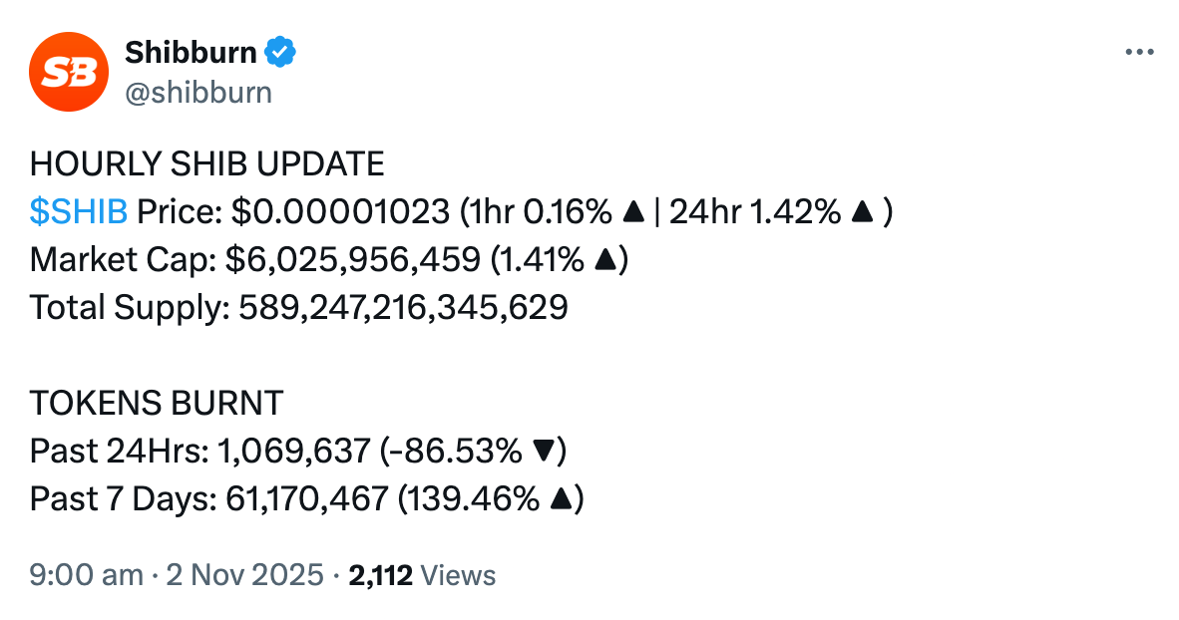
Task: Open the three-dot more options menu
Action: pyautogui.click(x=1139, y=52)
